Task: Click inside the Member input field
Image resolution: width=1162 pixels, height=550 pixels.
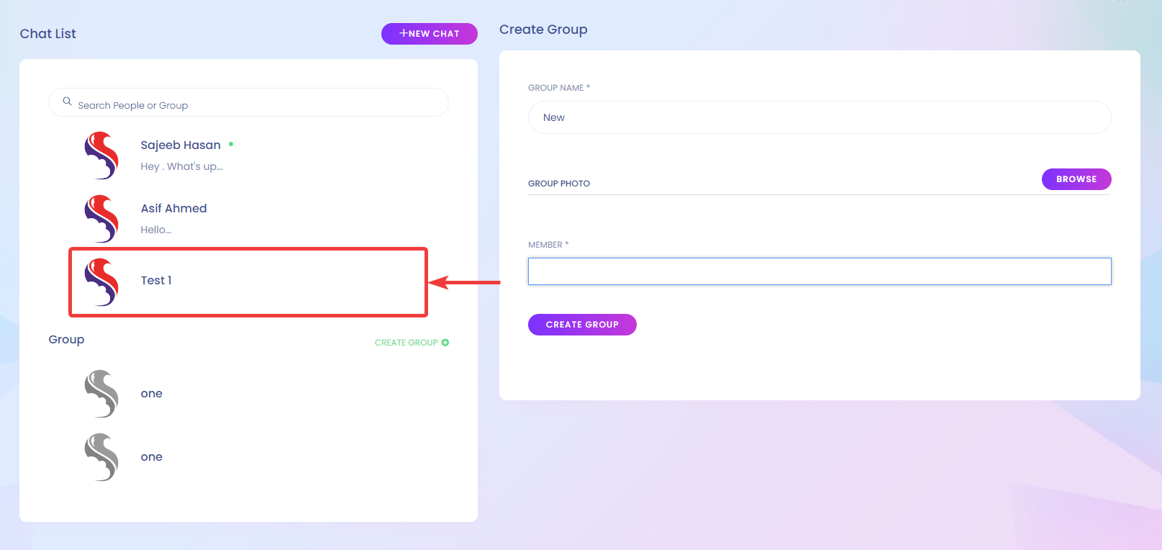Action: point(819,271)
